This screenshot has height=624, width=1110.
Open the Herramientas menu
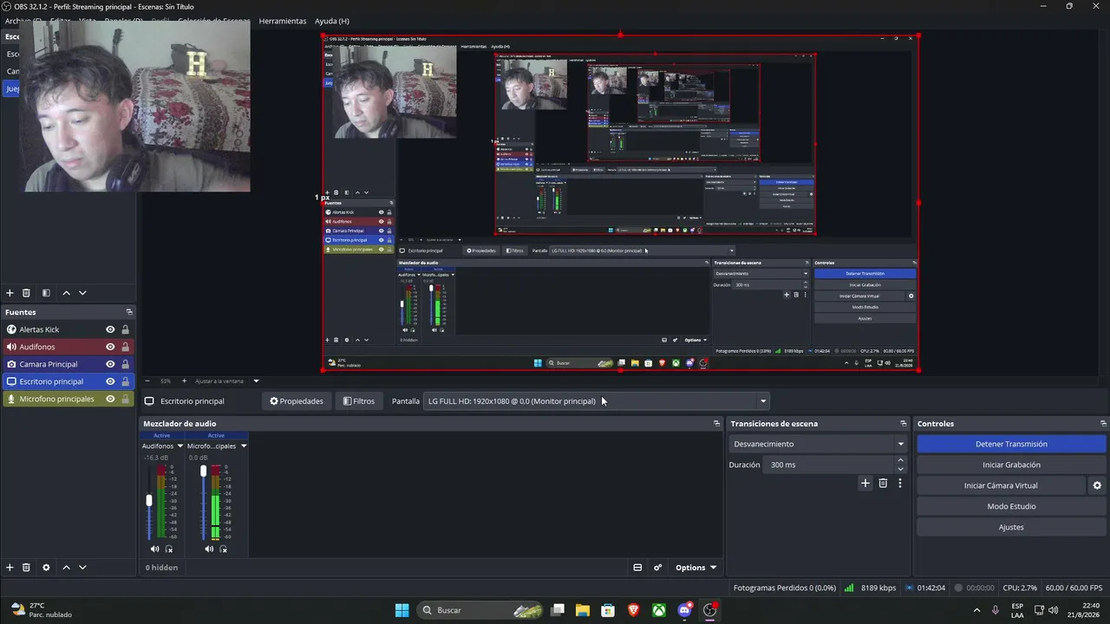click(283, 21)
